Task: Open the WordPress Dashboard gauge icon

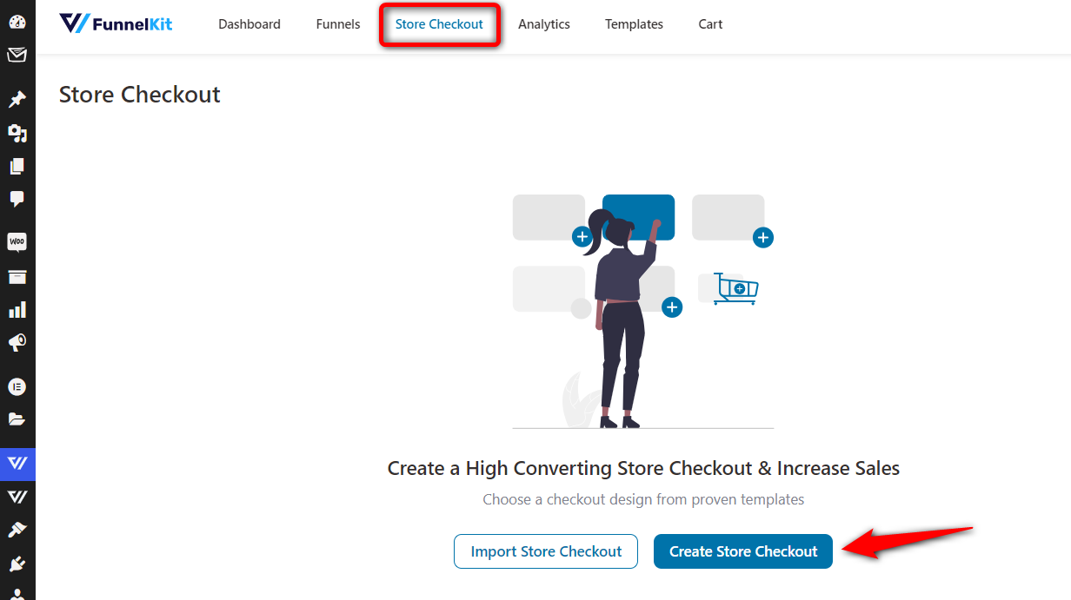Action: coord(17,23)
